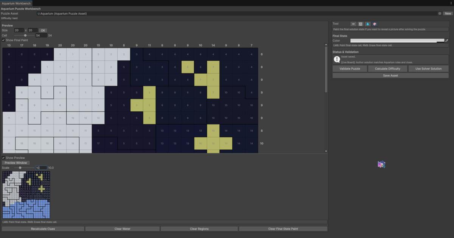Click the Clear Regions button
The image size is (454, 238).
tap(199, 229)
